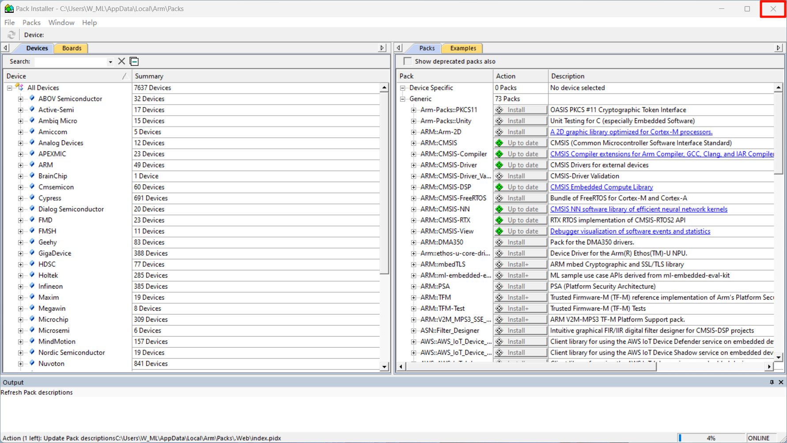This screenshot has width=787, height=443.
Task: Open the Window menu
Action: [61, 23]
